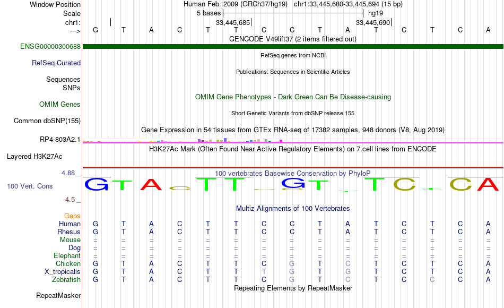504x308 pixels.
Task: Click the 33,445,685 ruler position marker
Action: 233,22
